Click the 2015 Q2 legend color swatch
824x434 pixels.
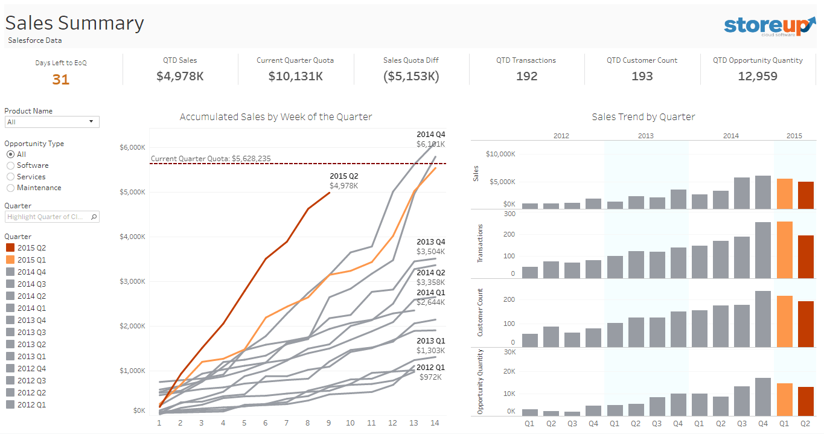pos(10,248)
